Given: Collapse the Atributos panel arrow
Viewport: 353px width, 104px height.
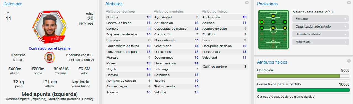Looking at the screenshot, I should pyautogui.click(x=247, y=3).
